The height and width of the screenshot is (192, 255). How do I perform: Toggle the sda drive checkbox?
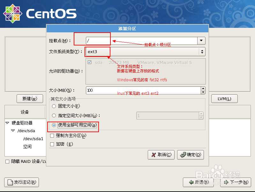(x=89, y=62)
